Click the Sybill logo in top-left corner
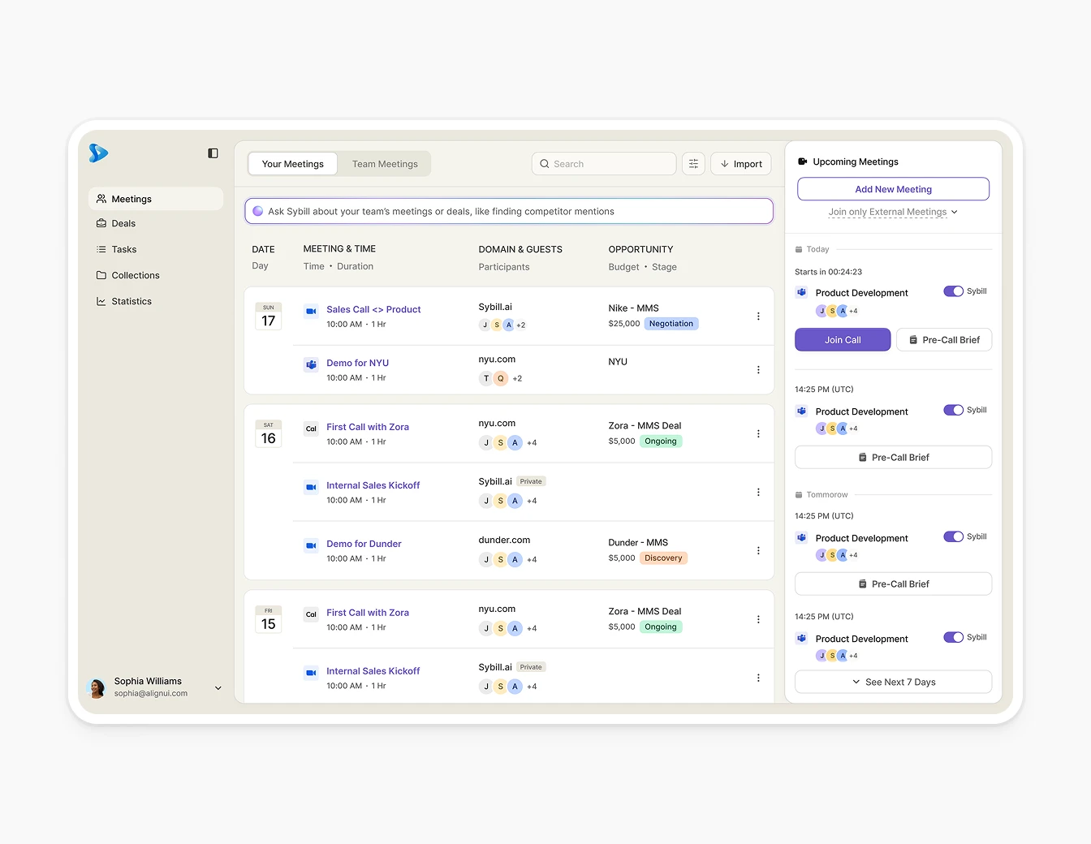The height and width of the screenshot is (844, 1091). [x=98, y=153]
